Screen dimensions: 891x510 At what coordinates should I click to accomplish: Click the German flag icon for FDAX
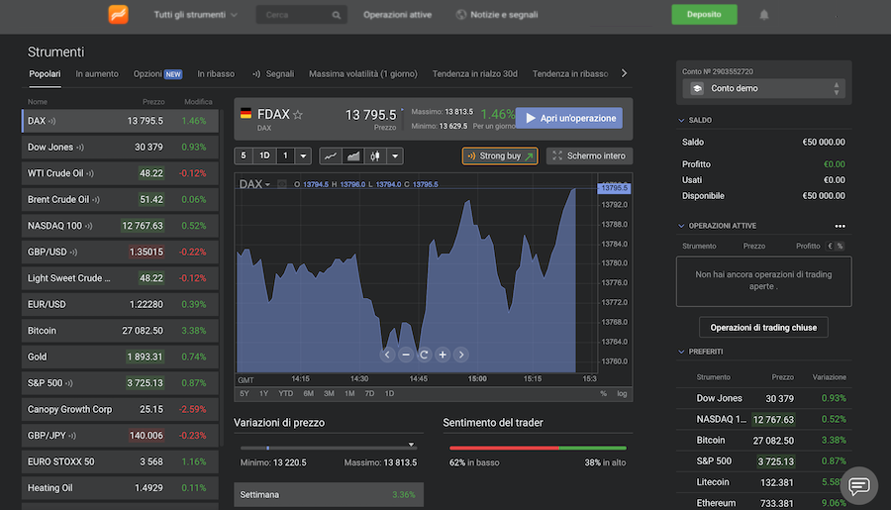[246, 114]
